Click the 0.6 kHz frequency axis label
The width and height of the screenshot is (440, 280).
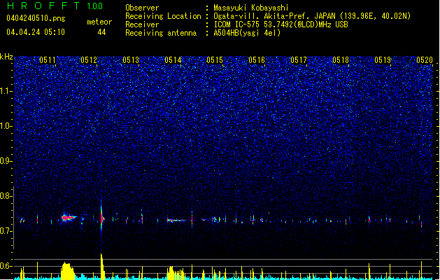[x=6, y=266]
